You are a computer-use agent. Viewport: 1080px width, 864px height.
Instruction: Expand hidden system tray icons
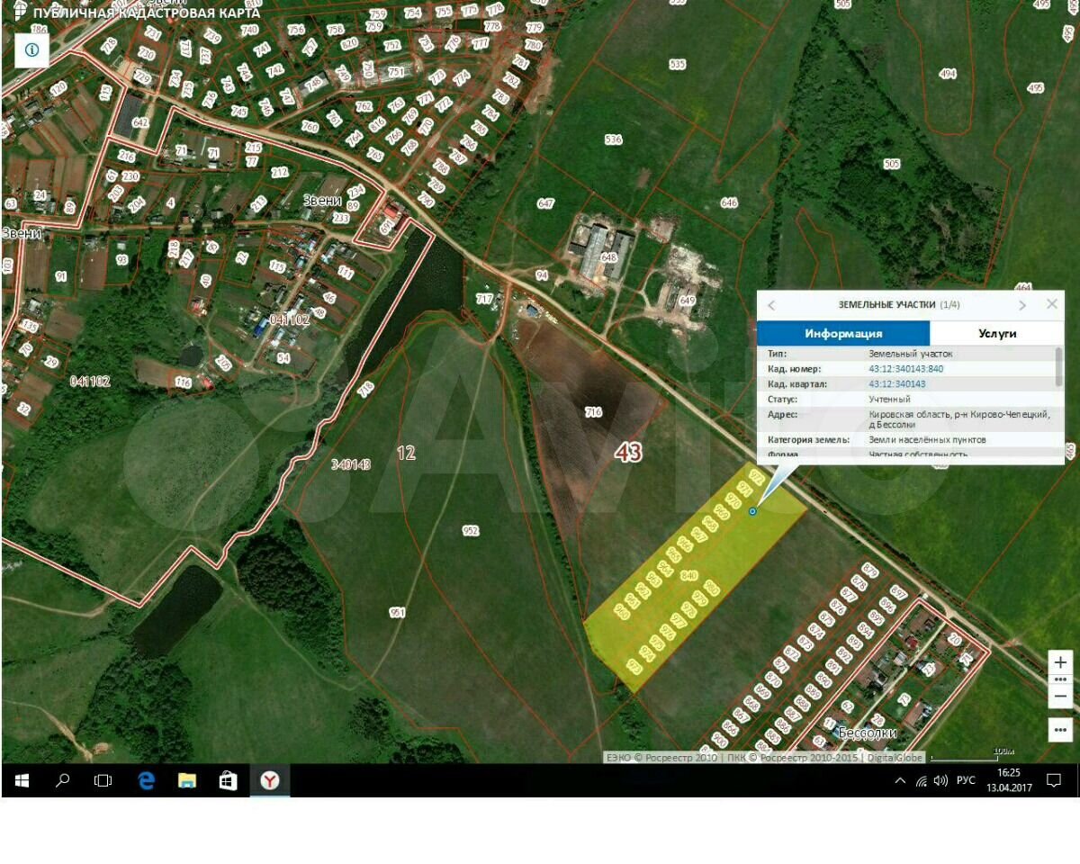[x=900, y=780]
